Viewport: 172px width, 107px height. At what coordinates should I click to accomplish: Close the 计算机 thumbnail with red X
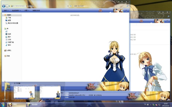[35, 86]
